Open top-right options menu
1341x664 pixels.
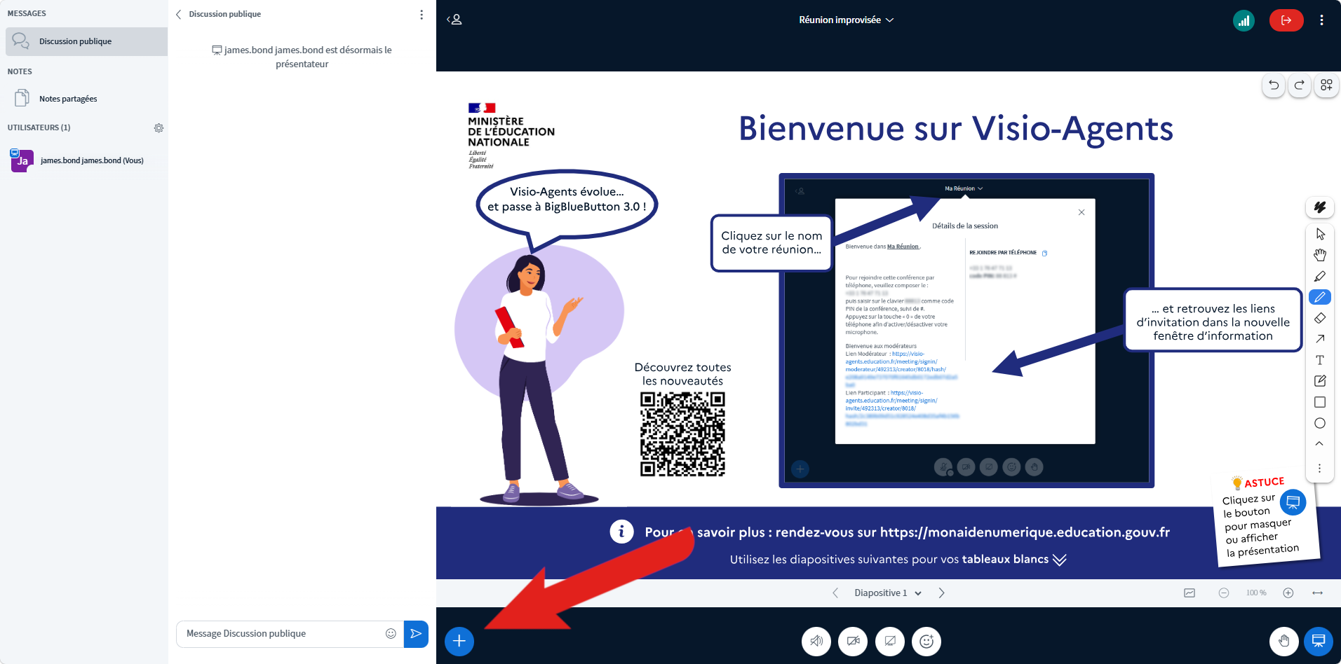point(1321,20)
